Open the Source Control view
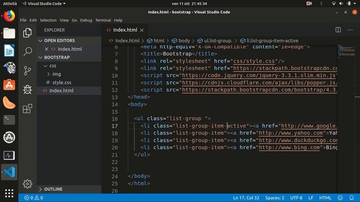 [x=28, y=71]
